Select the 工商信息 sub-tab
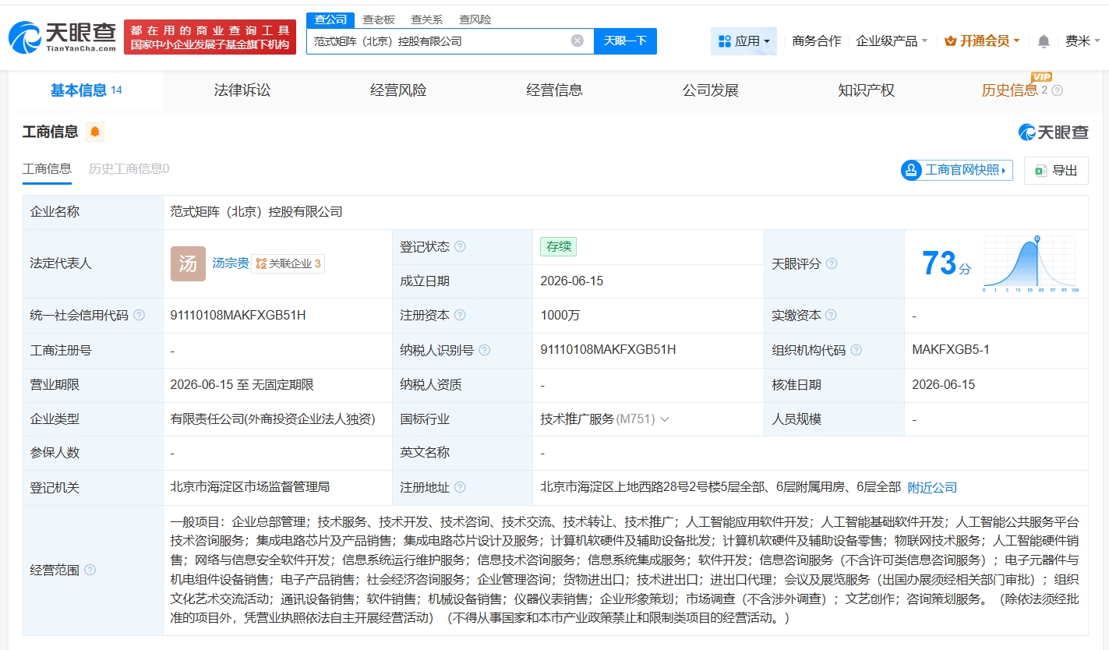Viewport: 1109px width, 650px height. tap(47, 168)
